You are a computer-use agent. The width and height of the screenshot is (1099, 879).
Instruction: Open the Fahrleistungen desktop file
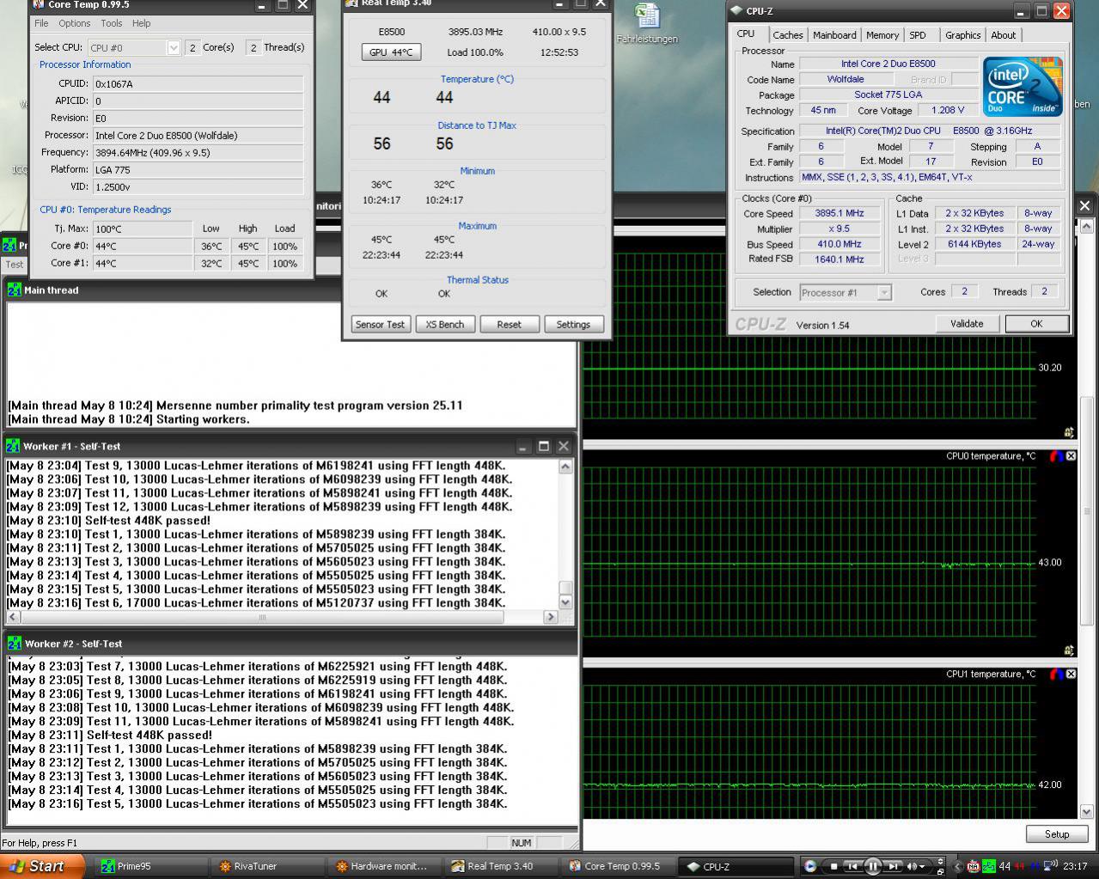646,23
